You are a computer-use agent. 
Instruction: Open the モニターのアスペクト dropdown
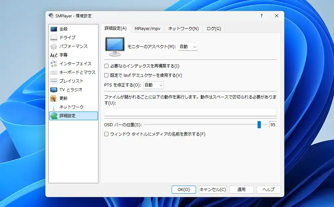tap(188, 46)
